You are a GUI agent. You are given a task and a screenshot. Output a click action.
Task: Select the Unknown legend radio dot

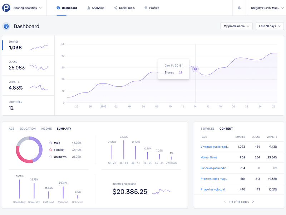coord(50,157)
